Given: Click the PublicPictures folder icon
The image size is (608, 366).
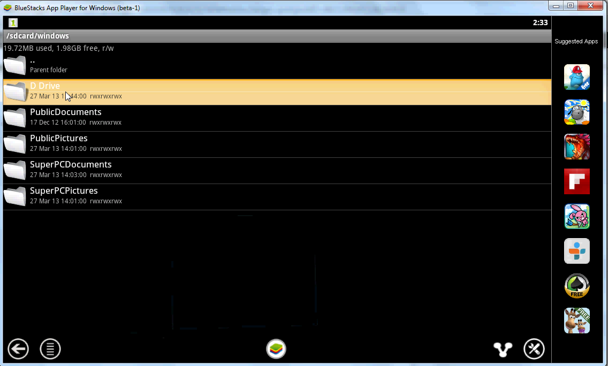Looking at the screenshot, I should (x=15, y=144).
